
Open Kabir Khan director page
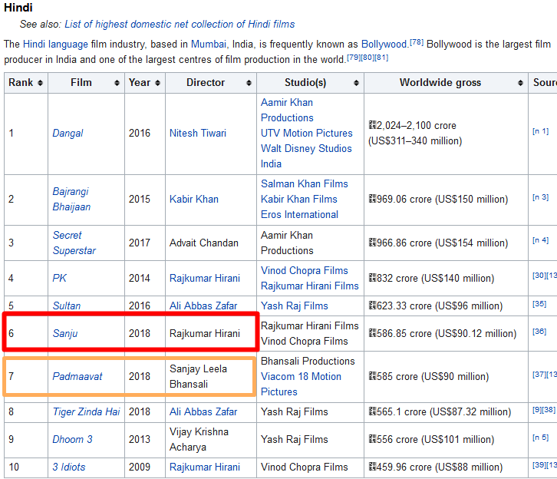194,199
